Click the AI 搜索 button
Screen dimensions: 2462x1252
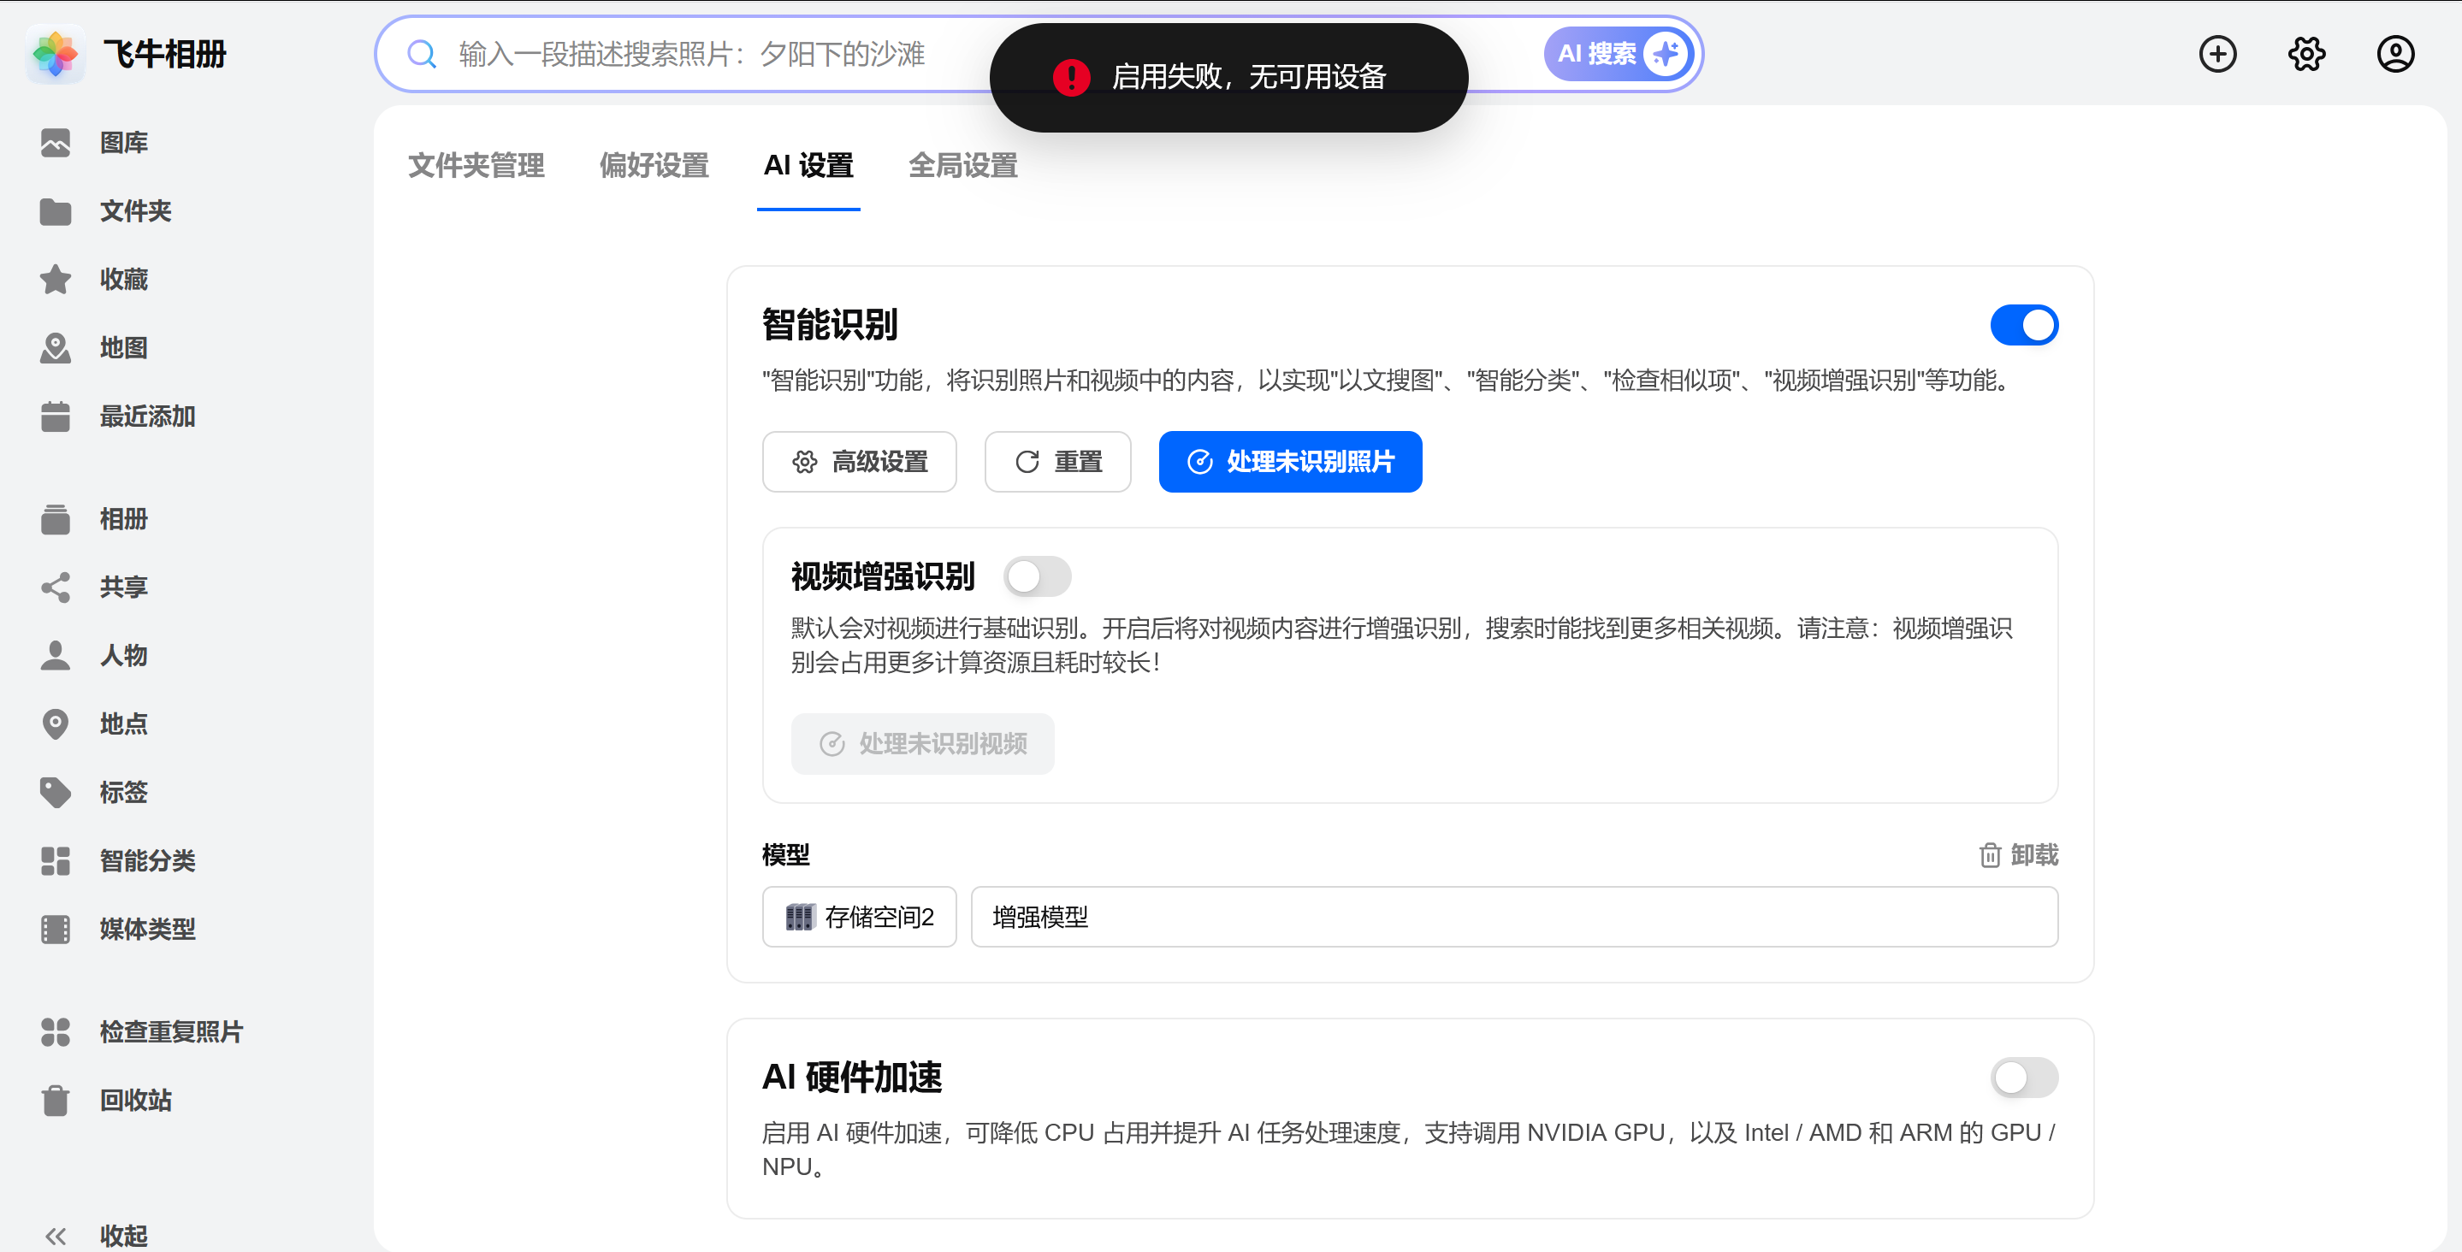click(x=1621, y=55)
